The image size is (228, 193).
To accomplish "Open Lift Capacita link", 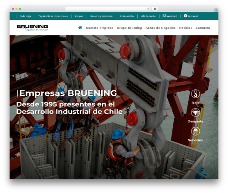I will [x=148, y=16].
